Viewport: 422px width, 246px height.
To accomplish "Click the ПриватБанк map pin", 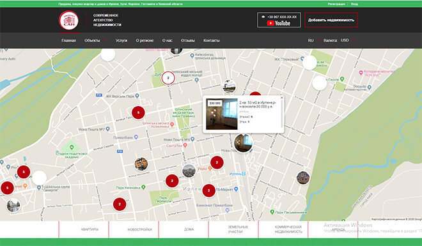I will 136,137.
